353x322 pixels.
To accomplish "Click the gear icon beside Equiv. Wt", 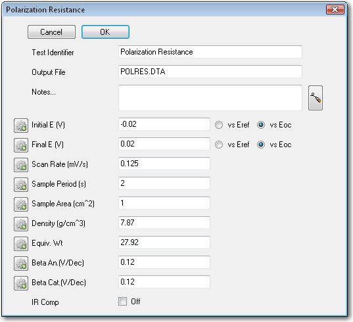I will 21,243.
